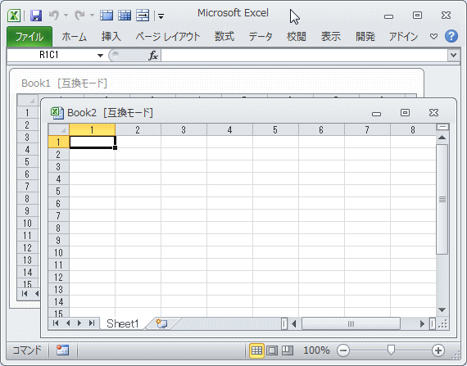This screenshot has height=366, width=467.
Task: Click the Book2 vertical scrollbar thumb
Action: [x=442, y=199]
